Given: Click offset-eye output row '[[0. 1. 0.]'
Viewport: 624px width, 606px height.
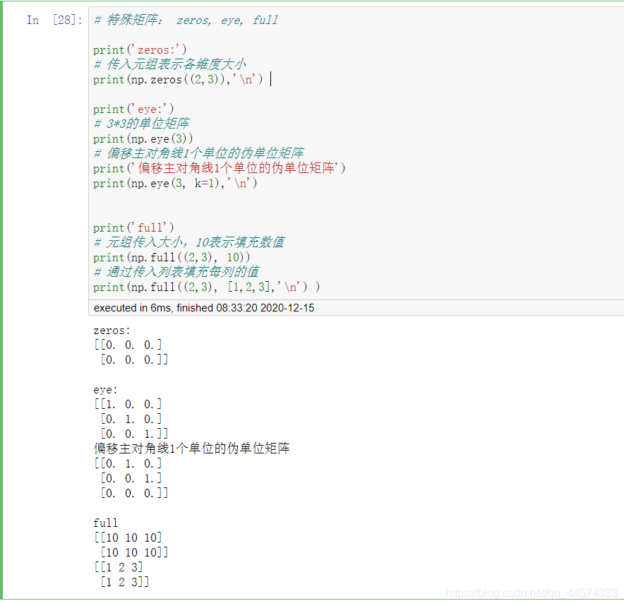Looking at the screenshot, I should pos(128,463).
